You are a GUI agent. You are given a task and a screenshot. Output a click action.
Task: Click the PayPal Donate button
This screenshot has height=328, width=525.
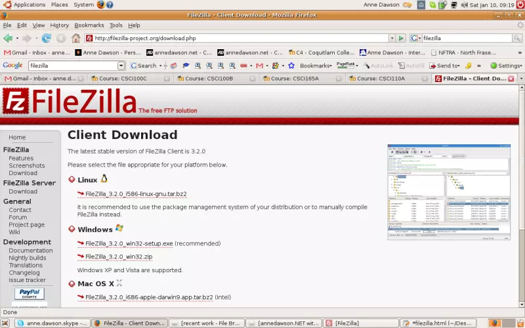pos(30,293)
